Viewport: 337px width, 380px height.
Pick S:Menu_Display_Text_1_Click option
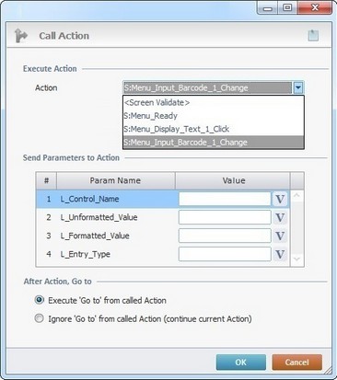(214, 129)
